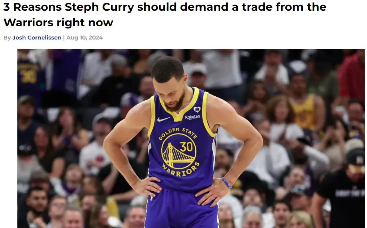Open the Josh Cornelissen author link
This screenshot has width=367, height=228.
(x=37, y=37)
